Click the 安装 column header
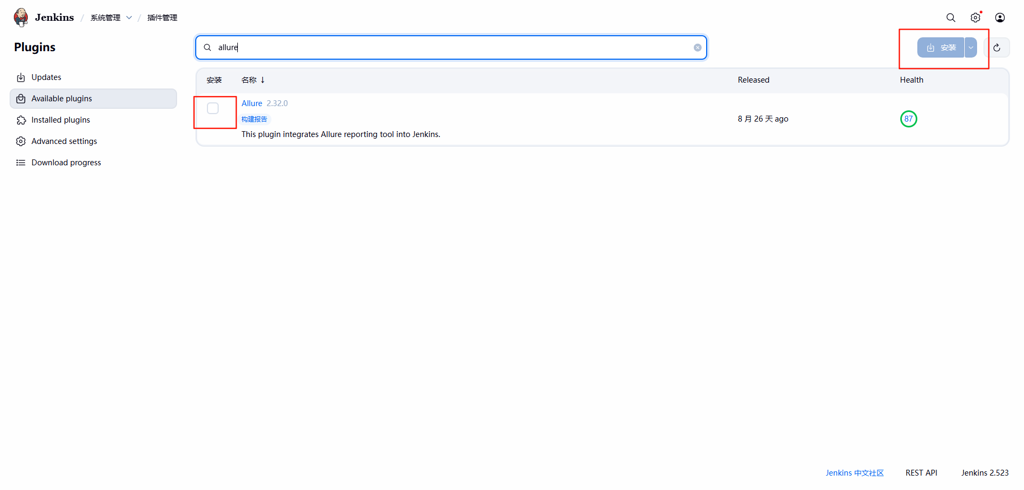 point(214,80)
